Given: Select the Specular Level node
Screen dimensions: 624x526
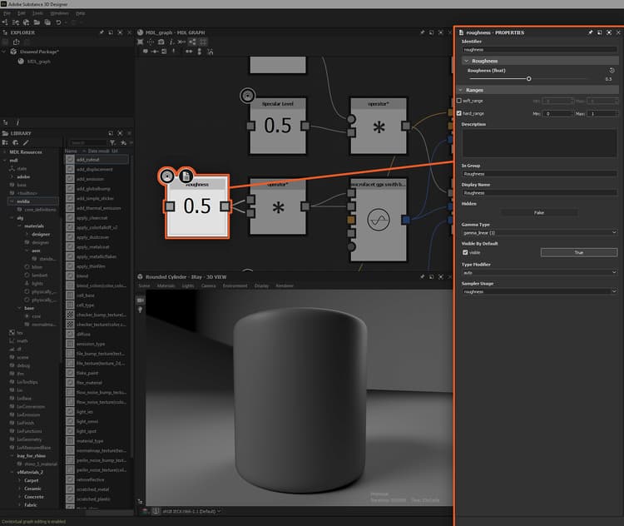Looking at the screenshot, I should [x=278, y=126].
